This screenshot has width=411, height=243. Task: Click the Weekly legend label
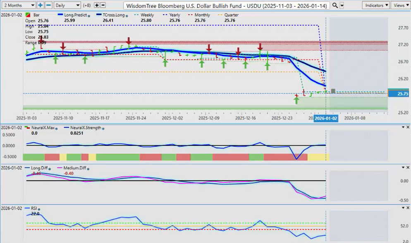147,15
